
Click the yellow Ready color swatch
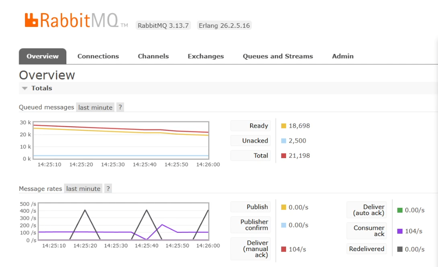pyautogui.click(x=283, y=126)
